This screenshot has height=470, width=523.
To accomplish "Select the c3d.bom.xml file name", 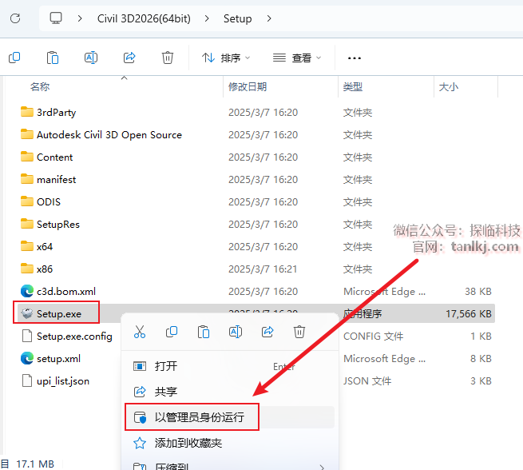I will pyautogui.click(x=66, y=291).
